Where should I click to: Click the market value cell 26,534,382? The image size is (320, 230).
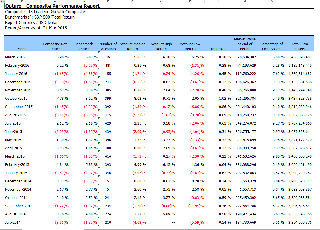[247, 57]
